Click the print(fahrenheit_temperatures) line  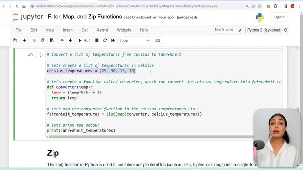click(81, 130)
